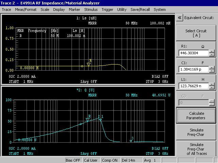Click the '48.6952 U' marker readout
This screenshot has width=218, height=163.
(x=161, y=95)
